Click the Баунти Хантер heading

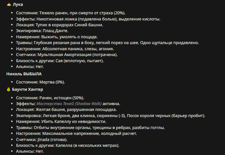tap(28, 89)
